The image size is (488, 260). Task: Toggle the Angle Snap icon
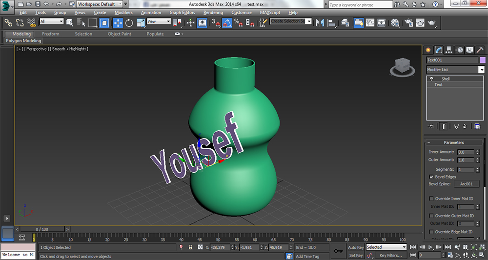[x=227, y=22]
